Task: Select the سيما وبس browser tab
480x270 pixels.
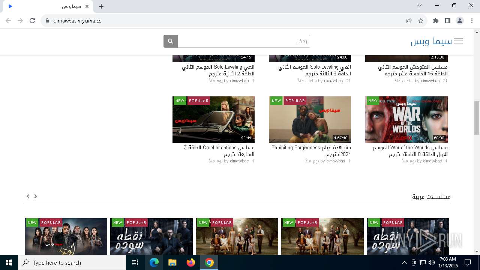Action: (48, 6)
